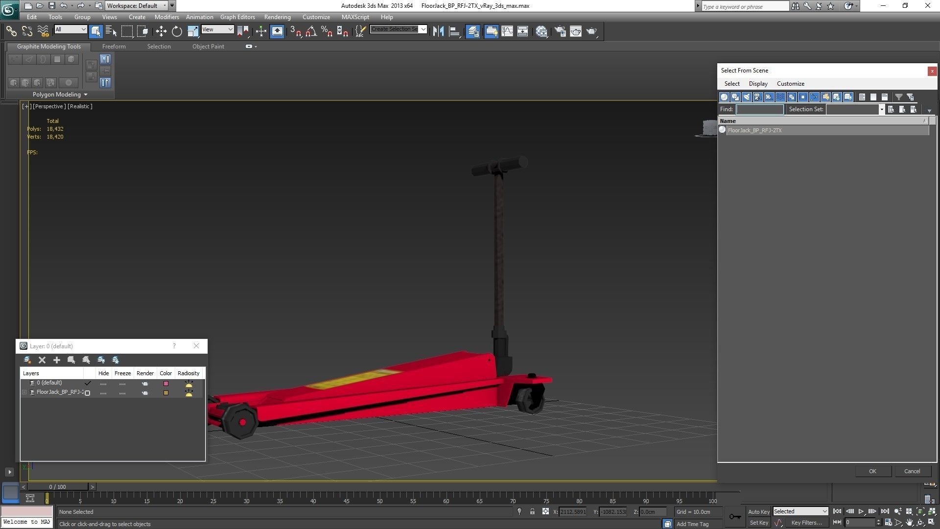
Task: Click the time slider 0 / 100 handle
Action: coord(58,487)
